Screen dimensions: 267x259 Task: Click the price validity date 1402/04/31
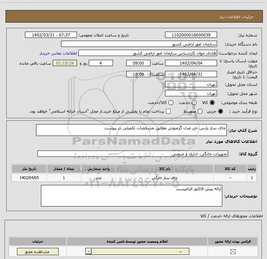(x=191, y=74)
